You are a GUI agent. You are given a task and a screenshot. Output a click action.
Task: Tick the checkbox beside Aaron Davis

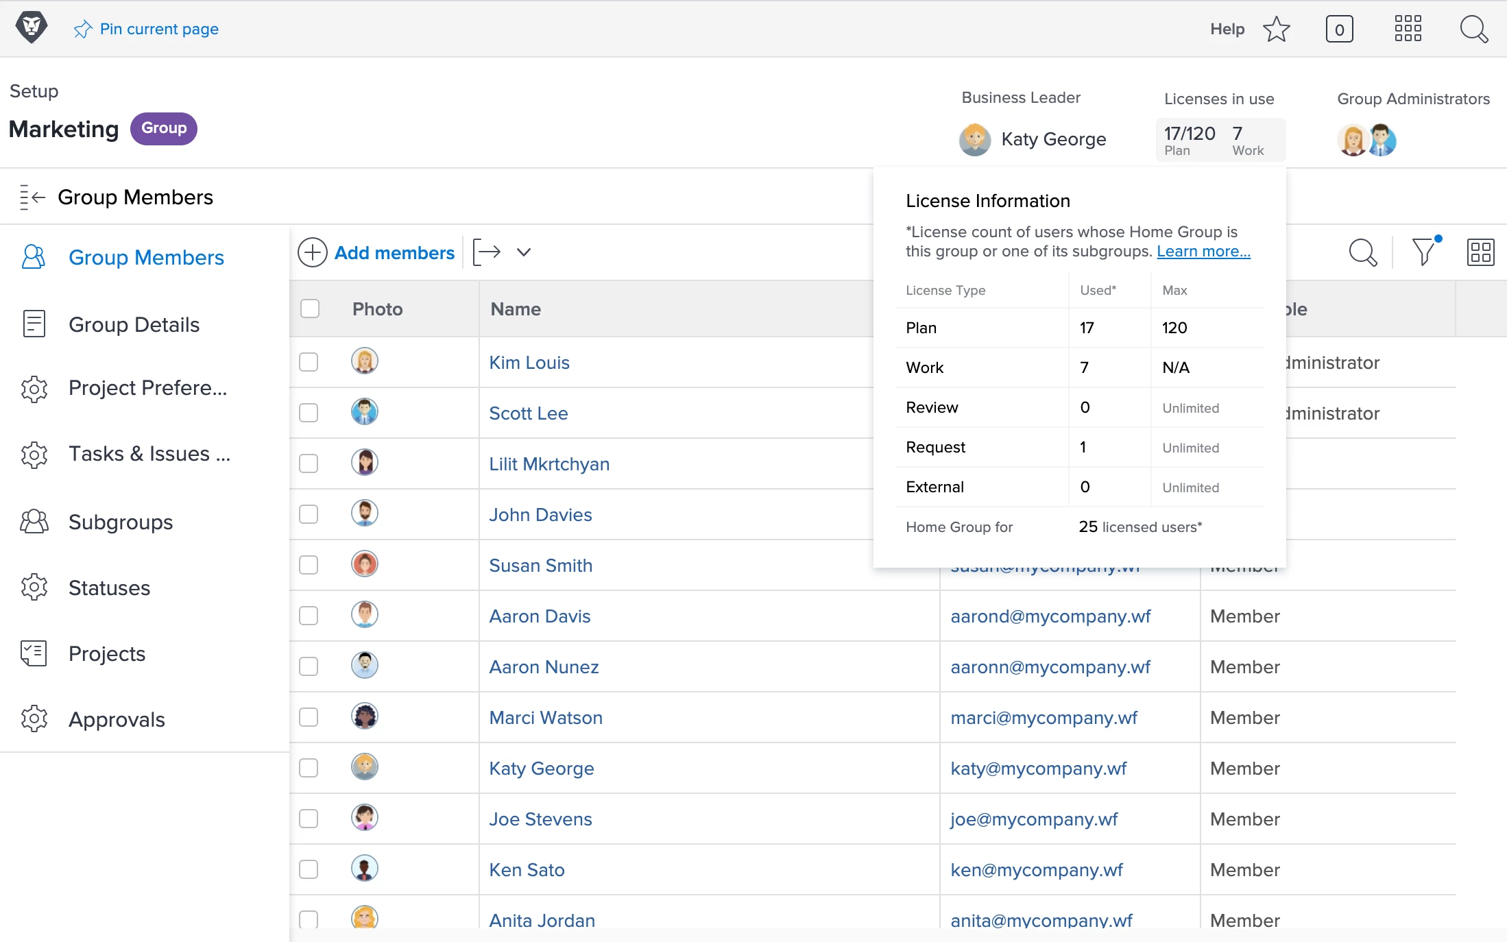coord(309,616)
